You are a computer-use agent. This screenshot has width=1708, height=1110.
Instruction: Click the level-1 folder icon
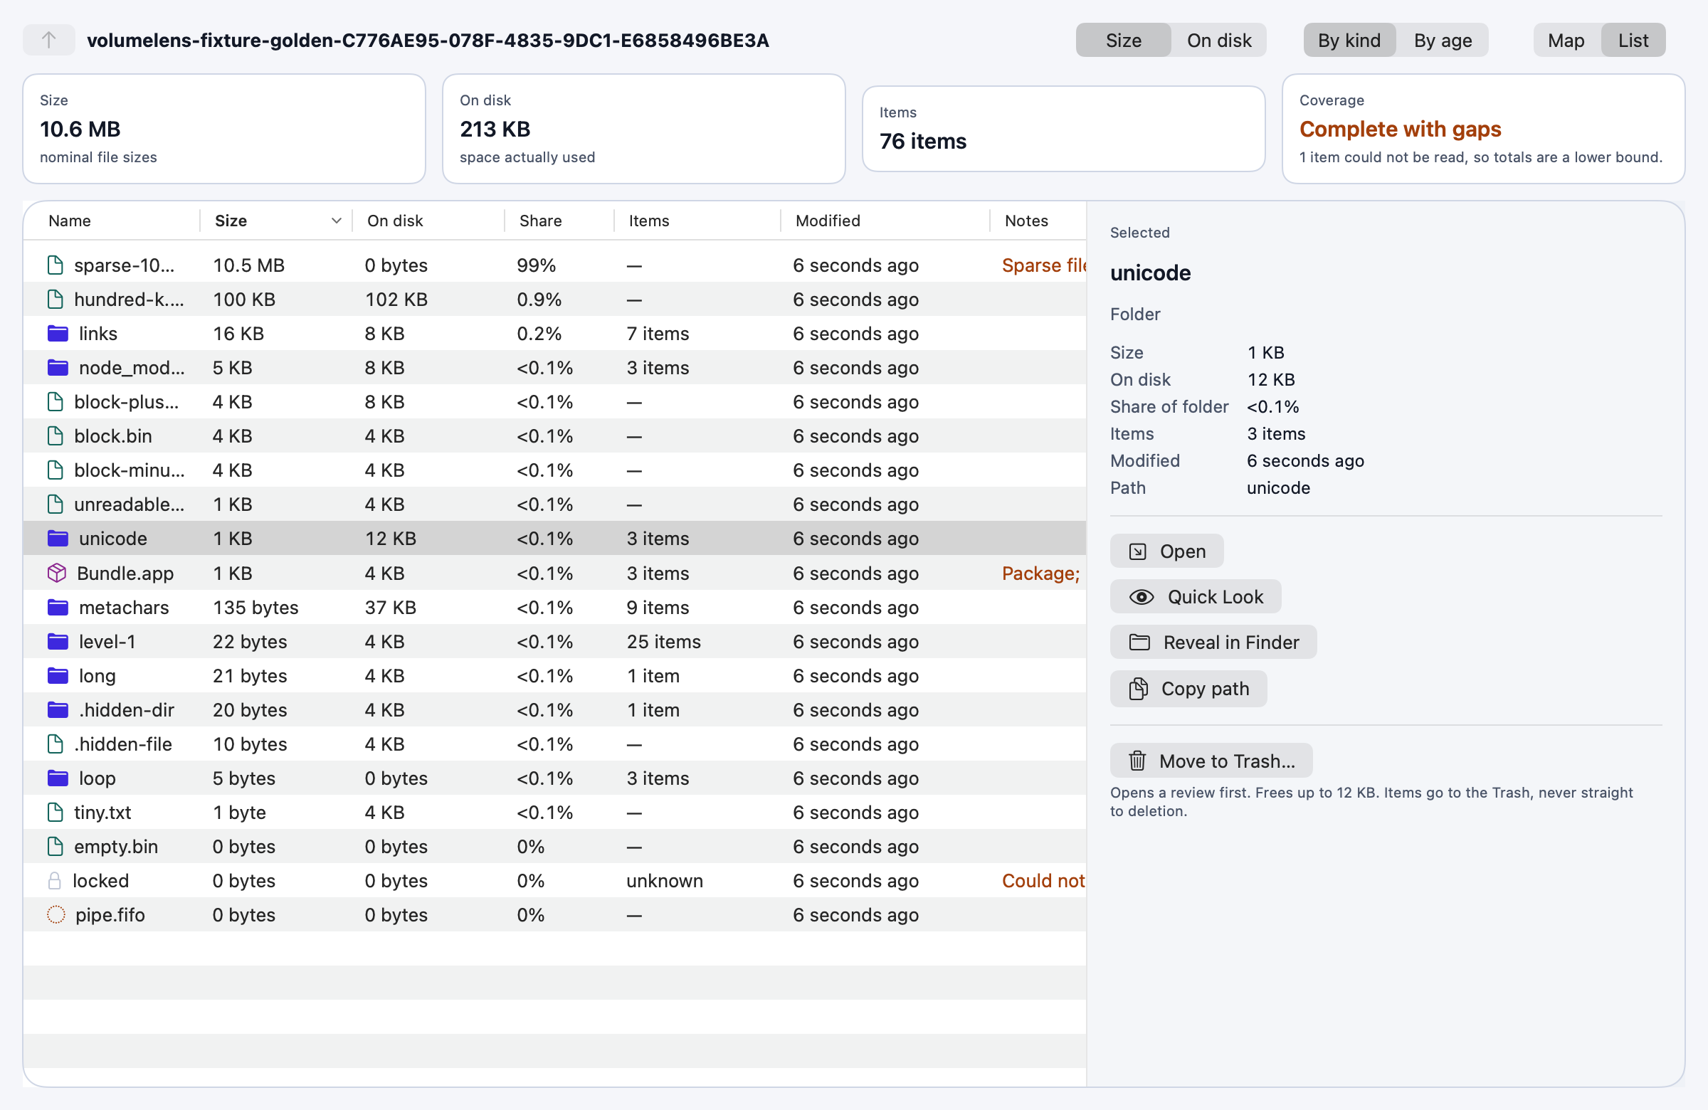pos(58,642)
